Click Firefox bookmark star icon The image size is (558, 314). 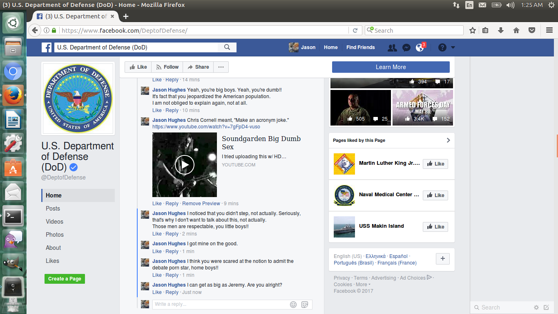[473, 30]
